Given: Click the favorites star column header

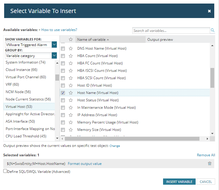Looking at the screenshot, I should pos(71,40).
